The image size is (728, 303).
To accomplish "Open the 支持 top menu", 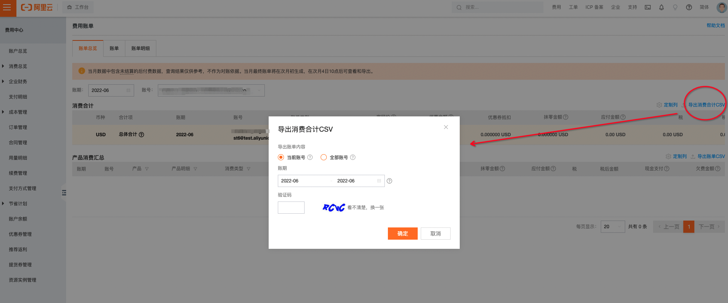I will click(x=632, y=7).
